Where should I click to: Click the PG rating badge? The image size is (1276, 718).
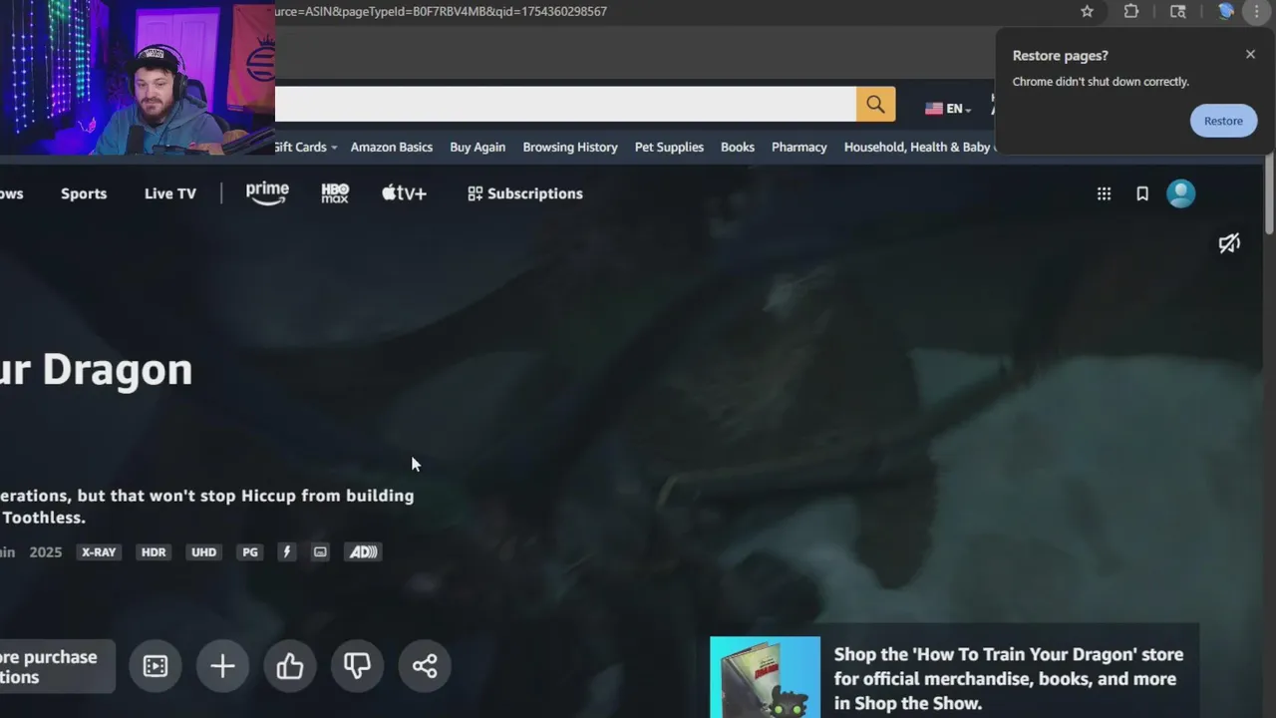coord(250,551)
